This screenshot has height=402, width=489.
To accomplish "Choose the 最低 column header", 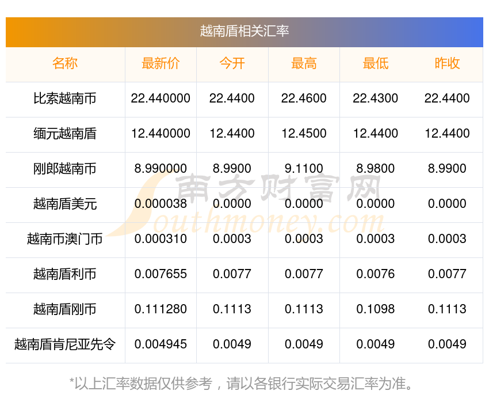I will tap(376, 63).
